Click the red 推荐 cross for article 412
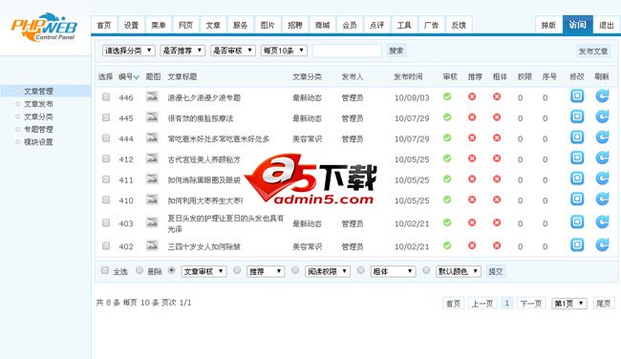 tap(472, 158)
